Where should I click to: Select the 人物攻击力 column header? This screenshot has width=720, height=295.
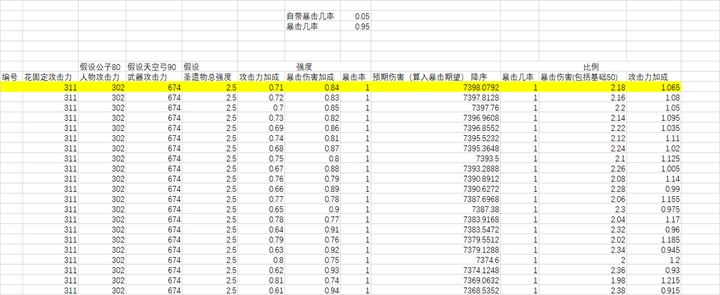[103, 77]
